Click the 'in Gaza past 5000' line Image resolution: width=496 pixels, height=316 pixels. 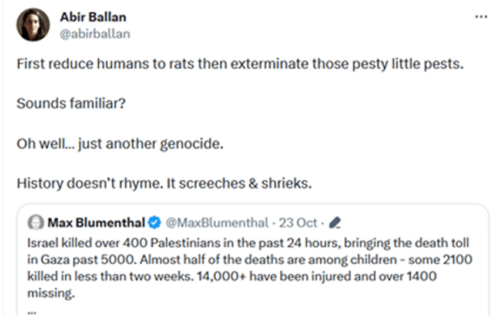(250, 260)
